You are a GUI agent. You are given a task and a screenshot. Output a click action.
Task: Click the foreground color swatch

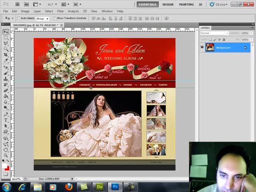coord(4,166)
